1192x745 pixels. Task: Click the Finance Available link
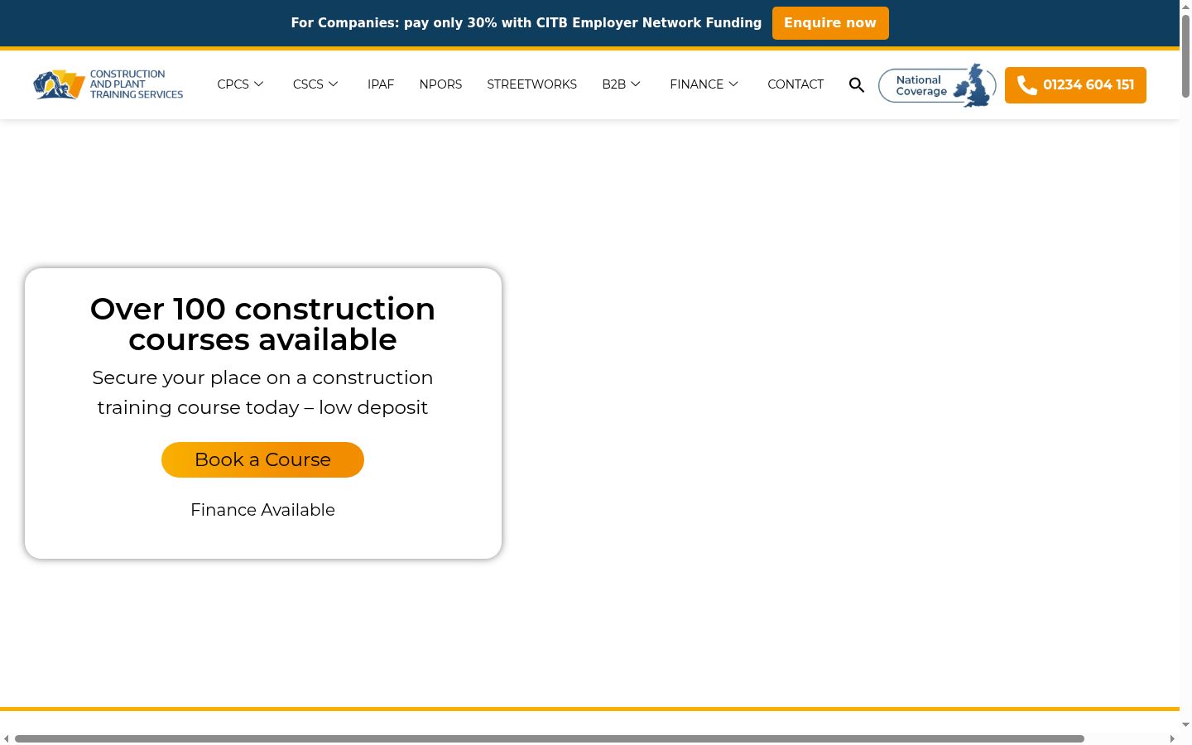262,510
